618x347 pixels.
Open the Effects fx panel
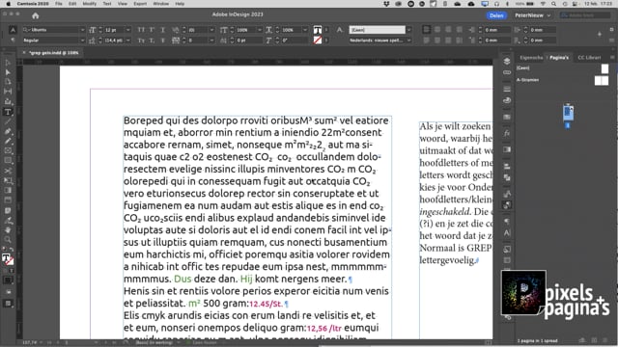point(507,133)
